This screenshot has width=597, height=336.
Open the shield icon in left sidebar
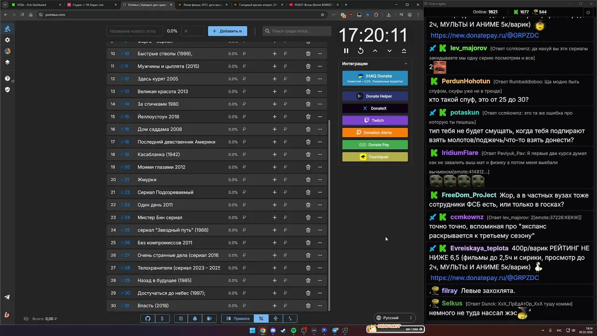pyautogui.click(x=7, y=90)
